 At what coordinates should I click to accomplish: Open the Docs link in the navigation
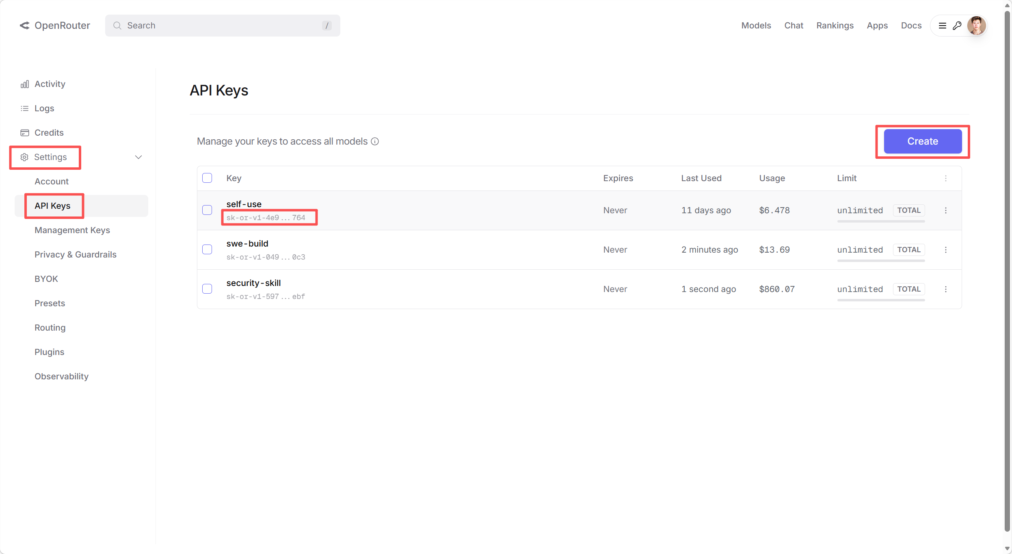pos(911,25)
